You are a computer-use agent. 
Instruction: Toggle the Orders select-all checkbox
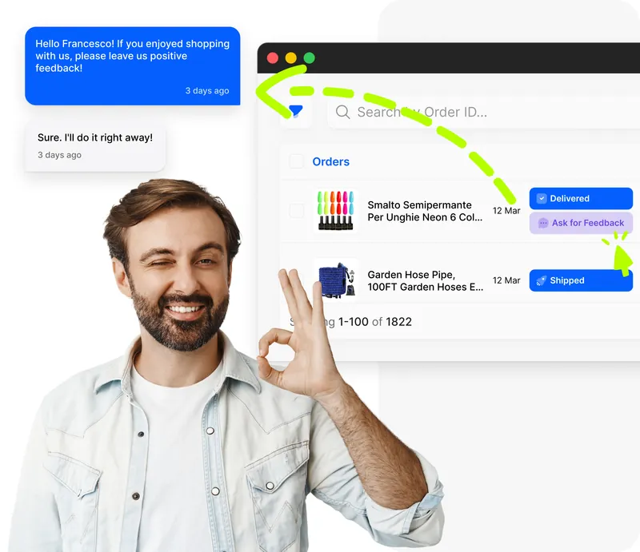(296, 161)
